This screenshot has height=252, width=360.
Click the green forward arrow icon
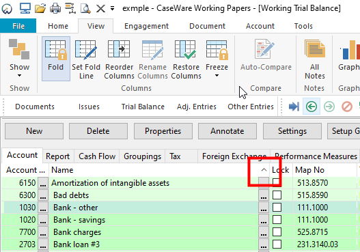(329, 107)
